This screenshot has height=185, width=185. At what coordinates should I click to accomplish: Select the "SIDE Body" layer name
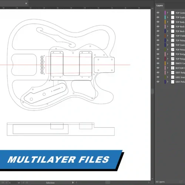180,73
